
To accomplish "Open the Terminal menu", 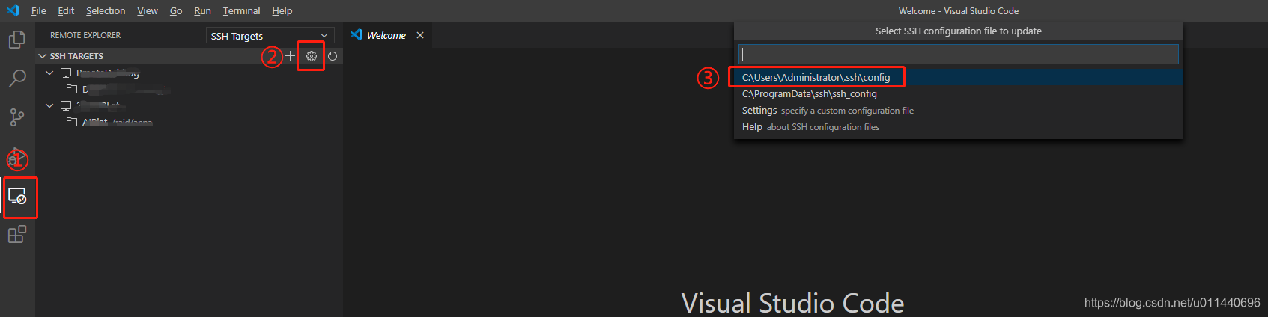I will 241,10.
